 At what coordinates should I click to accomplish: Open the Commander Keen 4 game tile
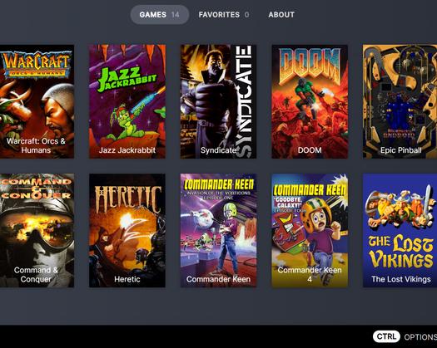point(310,230)
